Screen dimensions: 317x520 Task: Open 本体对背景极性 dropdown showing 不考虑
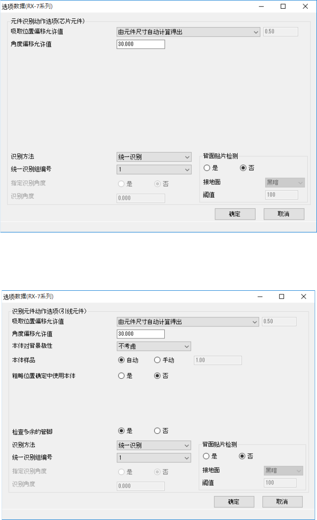(154, 346)
